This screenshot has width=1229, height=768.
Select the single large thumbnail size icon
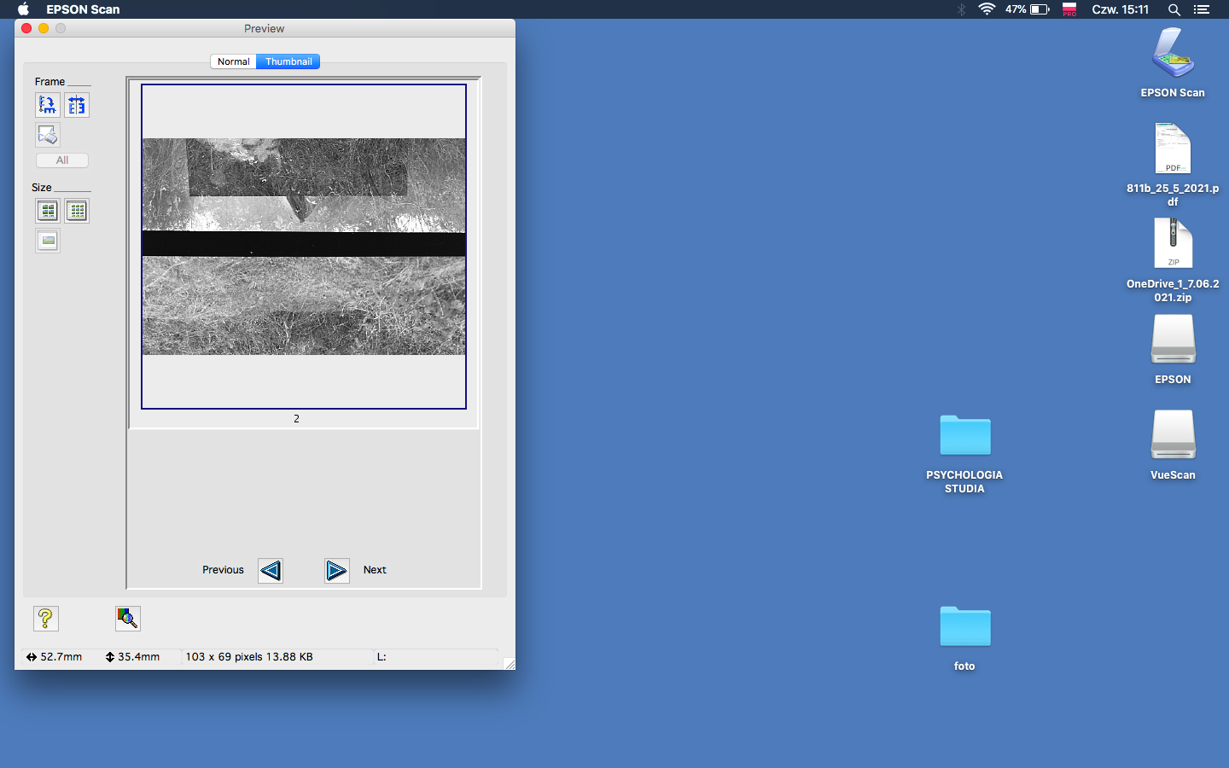(48, 241)
